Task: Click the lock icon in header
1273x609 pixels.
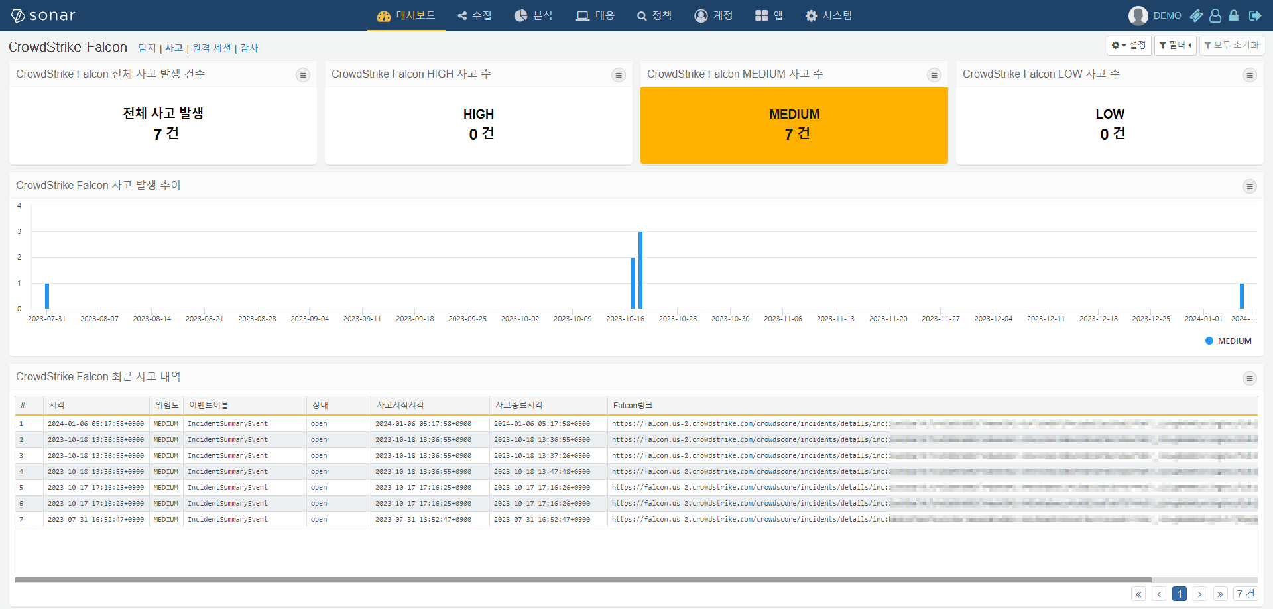Action: pos(1234,15)
